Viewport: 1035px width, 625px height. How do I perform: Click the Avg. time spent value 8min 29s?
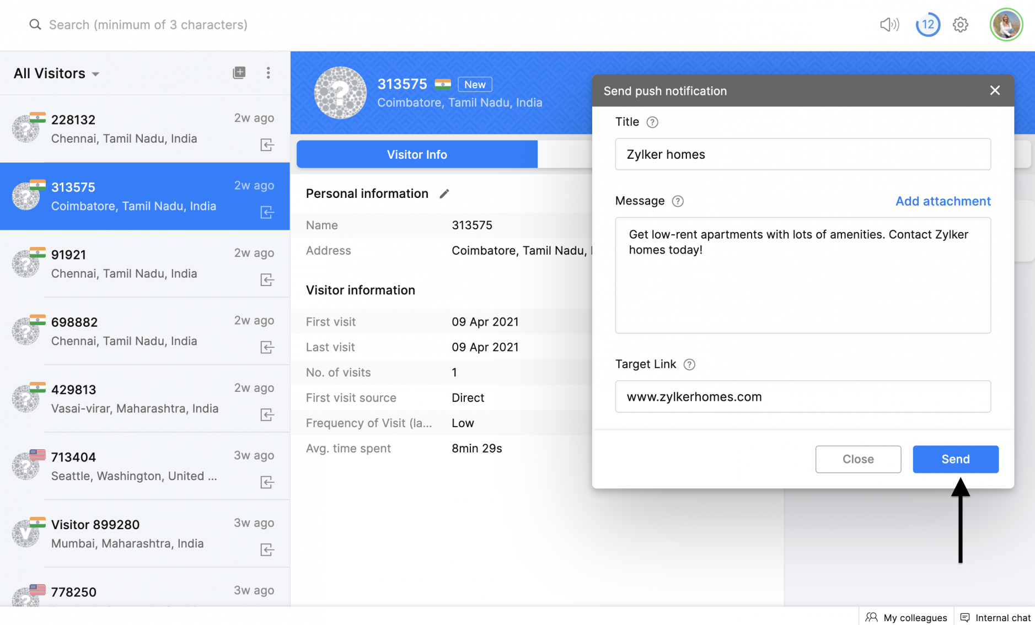point(477,449)
